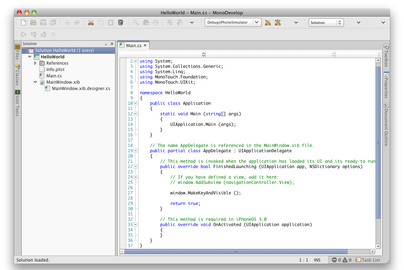Close the Solution pad
The width and height of the screenshot is (404, 270).
[112, 44]
